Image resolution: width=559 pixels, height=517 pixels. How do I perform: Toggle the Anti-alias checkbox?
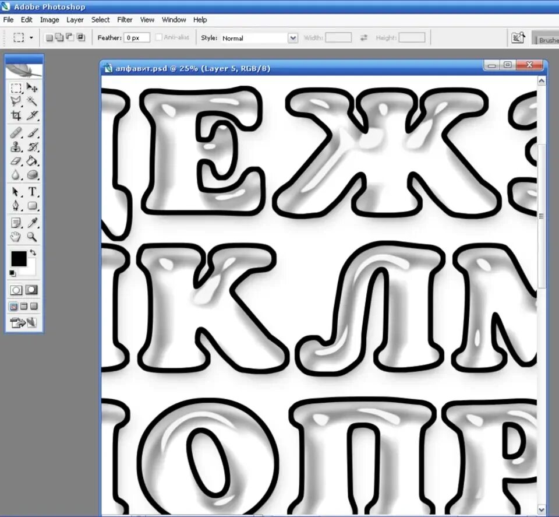pyautogui.click(x=159, y=37)
